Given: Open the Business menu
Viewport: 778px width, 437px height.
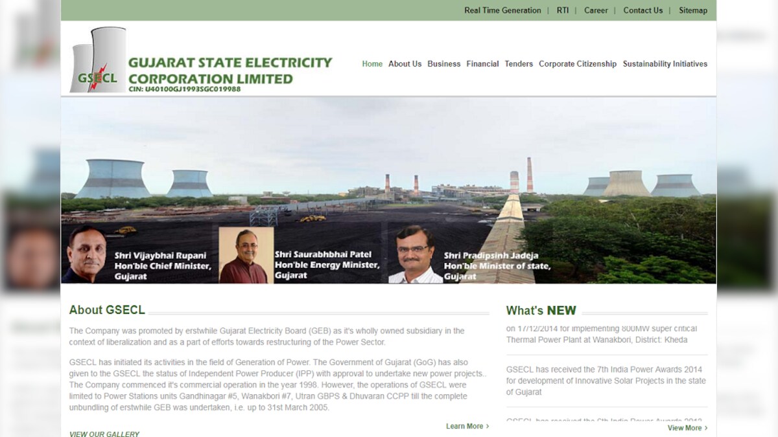Looking at the screenshot, I should 443,64.
